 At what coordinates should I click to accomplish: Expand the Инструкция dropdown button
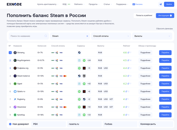tap(165, 15)
